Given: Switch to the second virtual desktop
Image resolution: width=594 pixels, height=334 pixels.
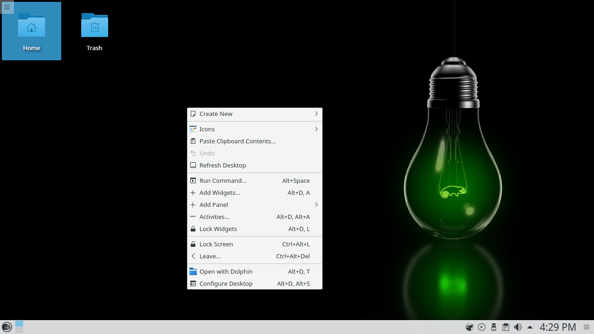Looking at the screenshot, I should click(x=19, y=330).
